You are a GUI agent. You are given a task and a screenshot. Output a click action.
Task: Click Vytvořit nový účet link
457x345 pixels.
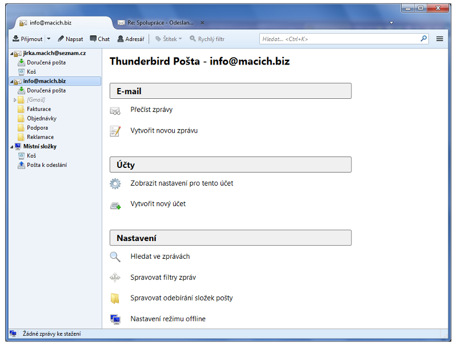tap(158, 204)
